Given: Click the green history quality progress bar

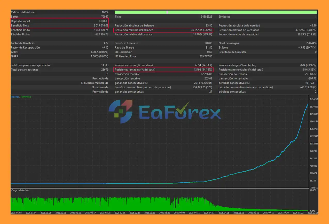Looking at the screenshot, I should pyautogui.click(x=215, y=12).
